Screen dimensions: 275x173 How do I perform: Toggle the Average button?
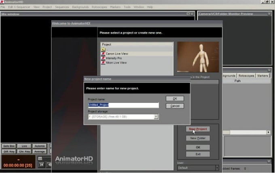(x=40, y=152)
